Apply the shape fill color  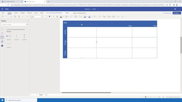pyautogui.click(x=85, y=17)
